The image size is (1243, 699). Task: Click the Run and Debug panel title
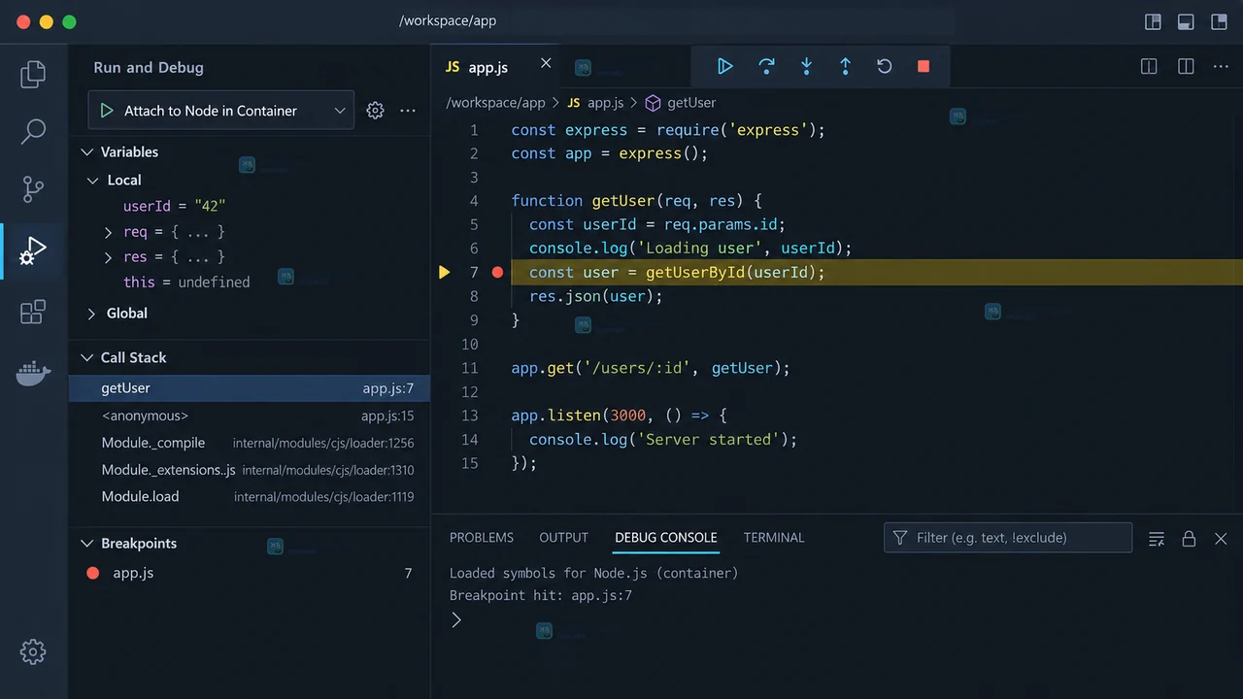[149, 68]
